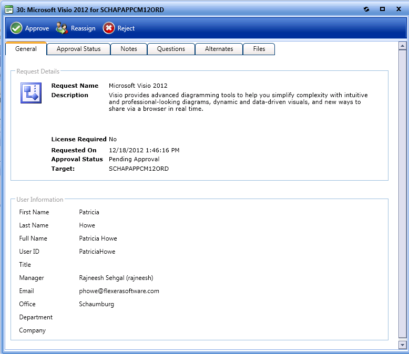Click the Microsoft Visio package icon
Viewport: 409px width, 354px height.
pos(30,93)
